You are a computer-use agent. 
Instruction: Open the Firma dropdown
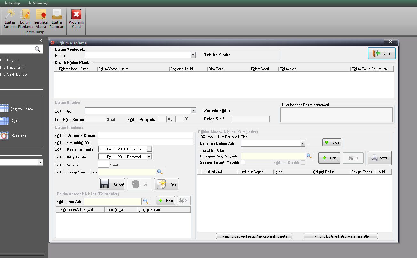click(193, 55)
